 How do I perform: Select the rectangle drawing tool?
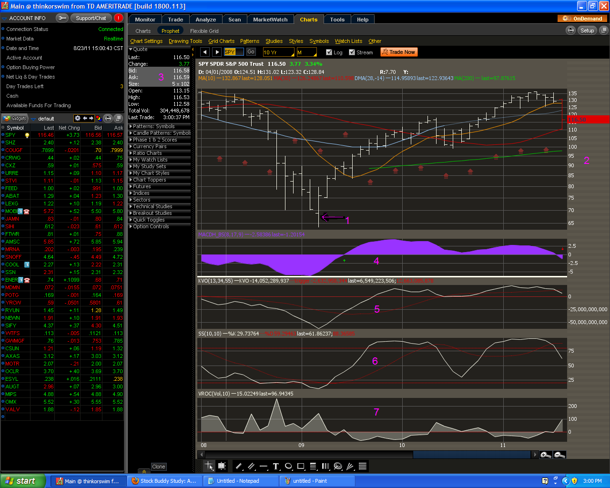pyautogui.click(x=301, y=466)
